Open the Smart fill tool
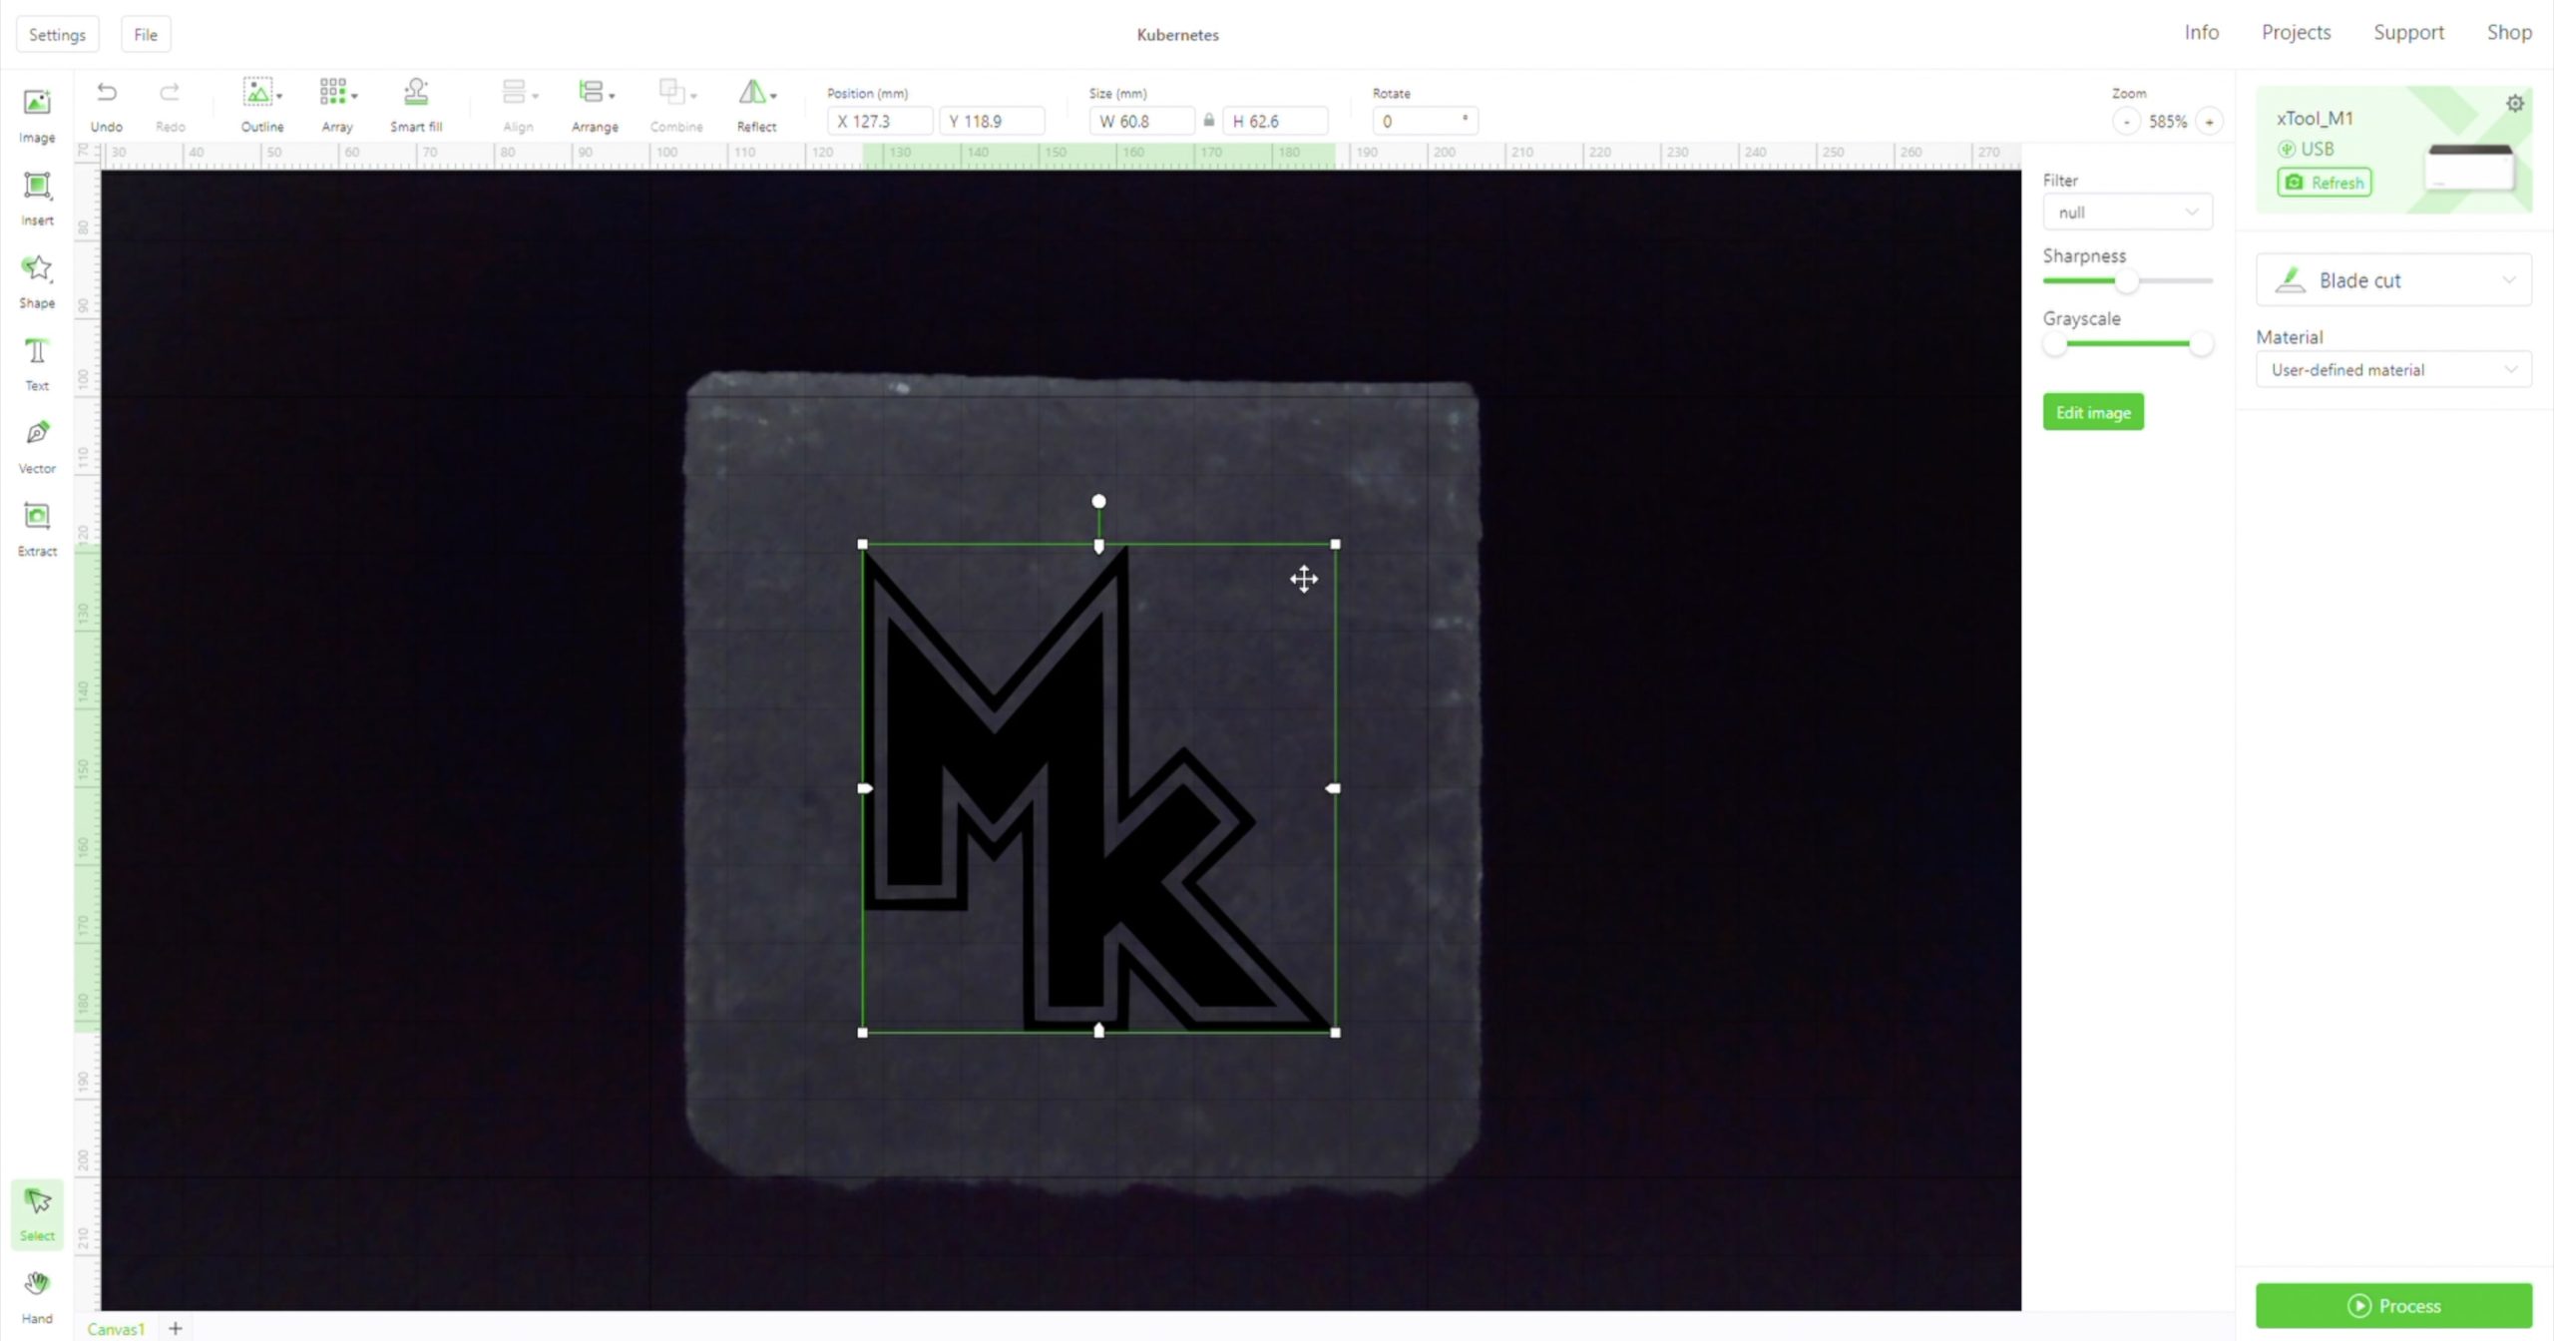Screen dimensions: 2554x1341 point(415,105)
